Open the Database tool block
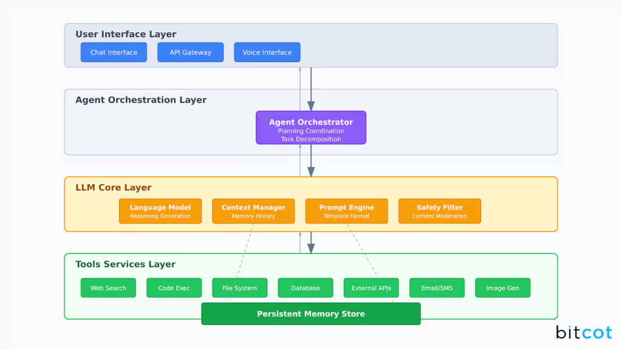The image size is (622, 350). (305, 287)
